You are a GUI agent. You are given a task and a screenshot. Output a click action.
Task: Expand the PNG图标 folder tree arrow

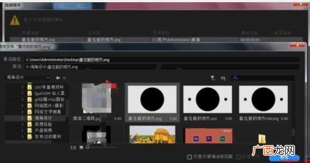click(x=23, y=100)
